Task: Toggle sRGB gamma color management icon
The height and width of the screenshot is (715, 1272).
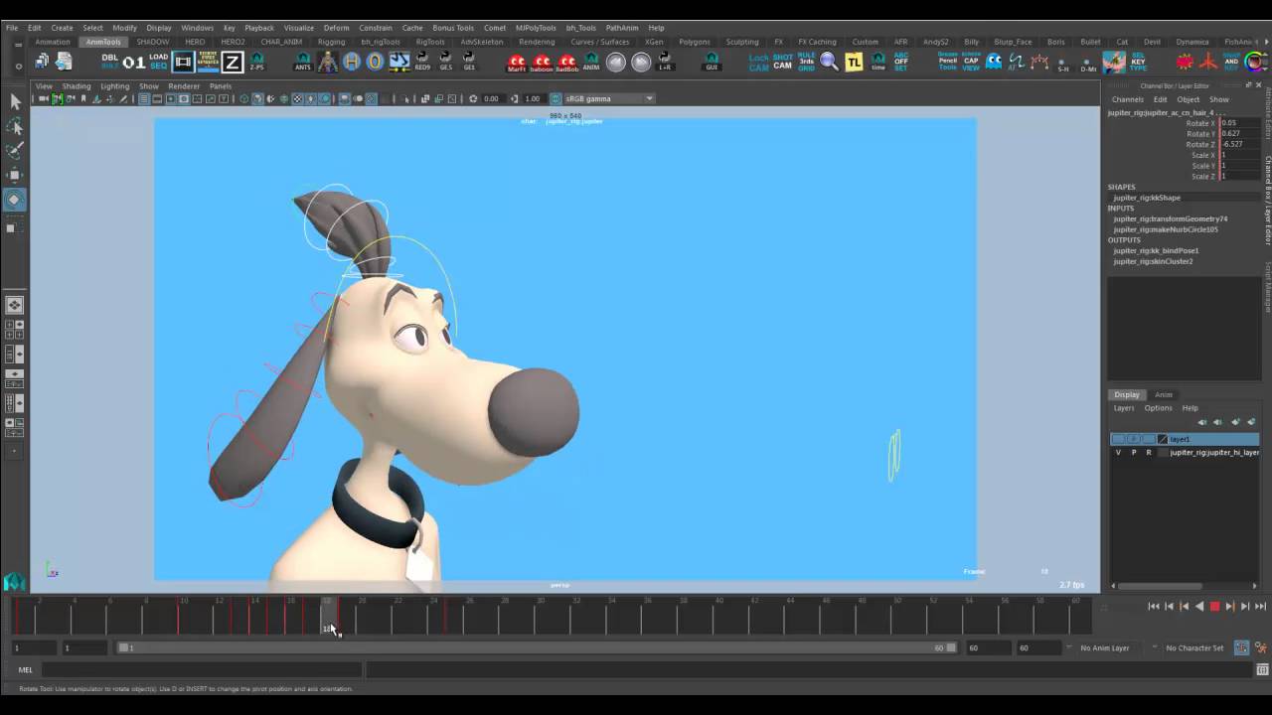Action: [x=556, y=98]
